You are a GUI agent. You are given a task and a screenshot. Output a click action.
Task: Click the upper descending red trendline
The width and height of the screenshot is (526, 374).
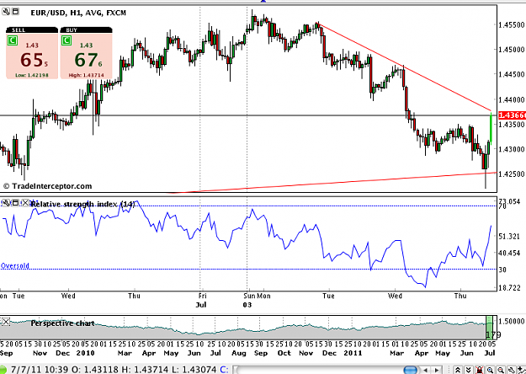pyautogui.click(x=402, y=67)
